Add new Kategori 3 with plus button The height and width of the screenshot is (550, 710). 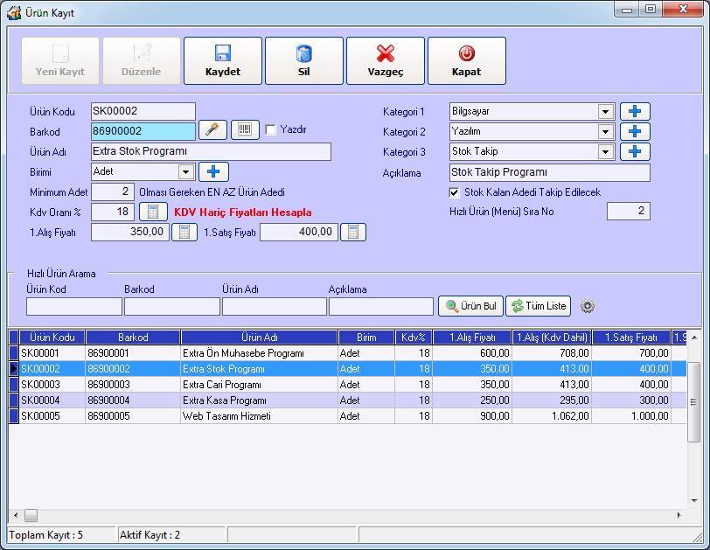click(635, 151)
